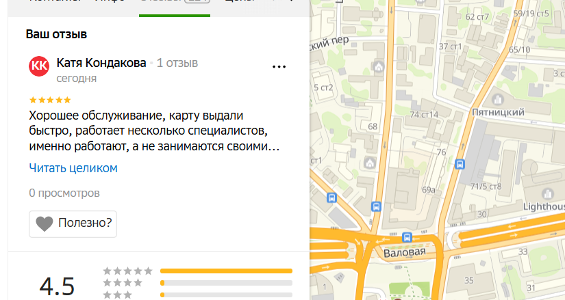
Task: Click the 1 отзыв counter
Action: pyautogui.click(x=177, y=63)
